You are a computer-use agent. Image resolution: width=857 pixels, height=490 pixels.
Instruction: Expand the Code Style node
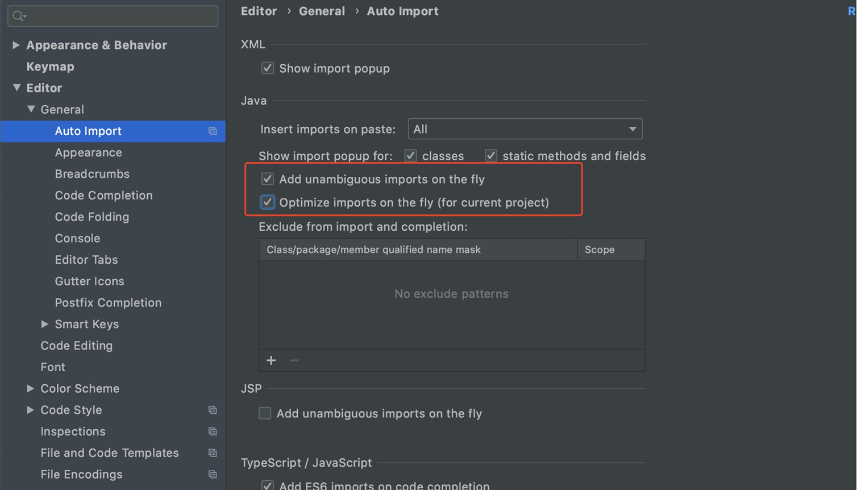tap(30, 410)
